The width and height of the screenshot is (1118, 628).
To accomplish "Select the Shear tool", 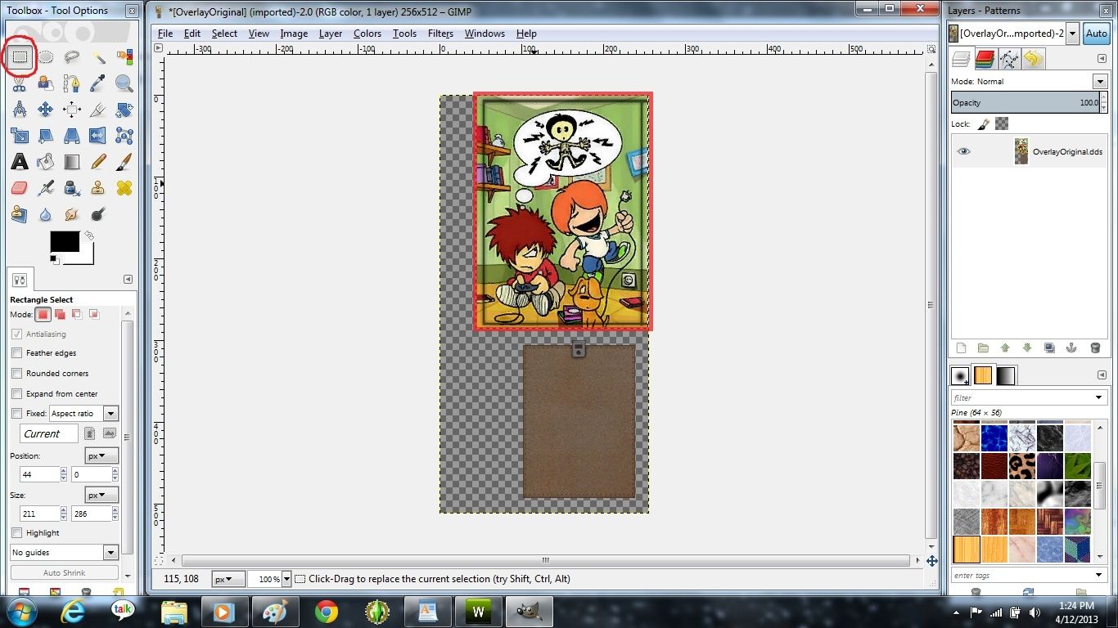I will click(47, 136).
